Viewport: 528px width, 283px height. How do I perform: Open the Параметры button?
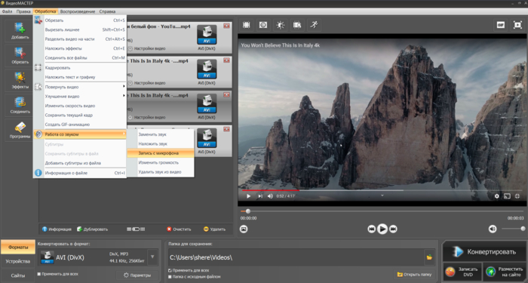click(137, 275)
